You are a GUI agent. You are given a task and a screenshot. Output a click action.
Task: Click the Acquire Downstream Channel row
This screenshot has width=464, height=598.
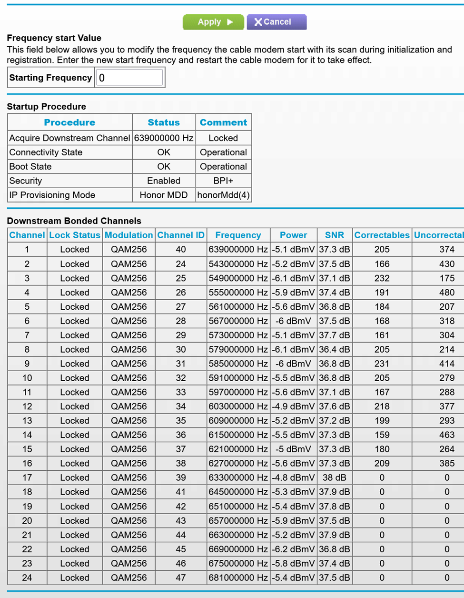pos(69,138)
